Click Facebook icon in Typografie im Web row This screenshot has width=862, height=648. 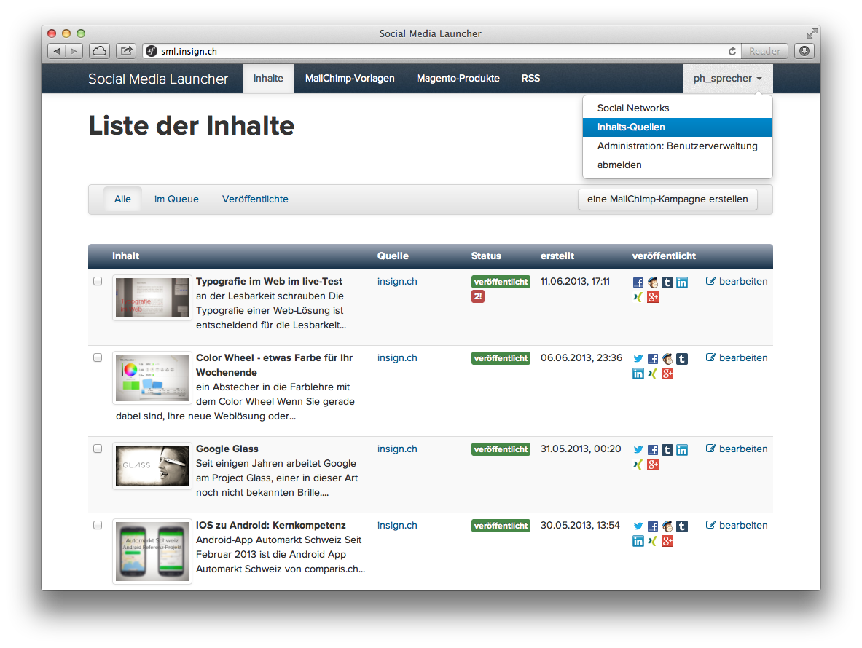(638, 282)
